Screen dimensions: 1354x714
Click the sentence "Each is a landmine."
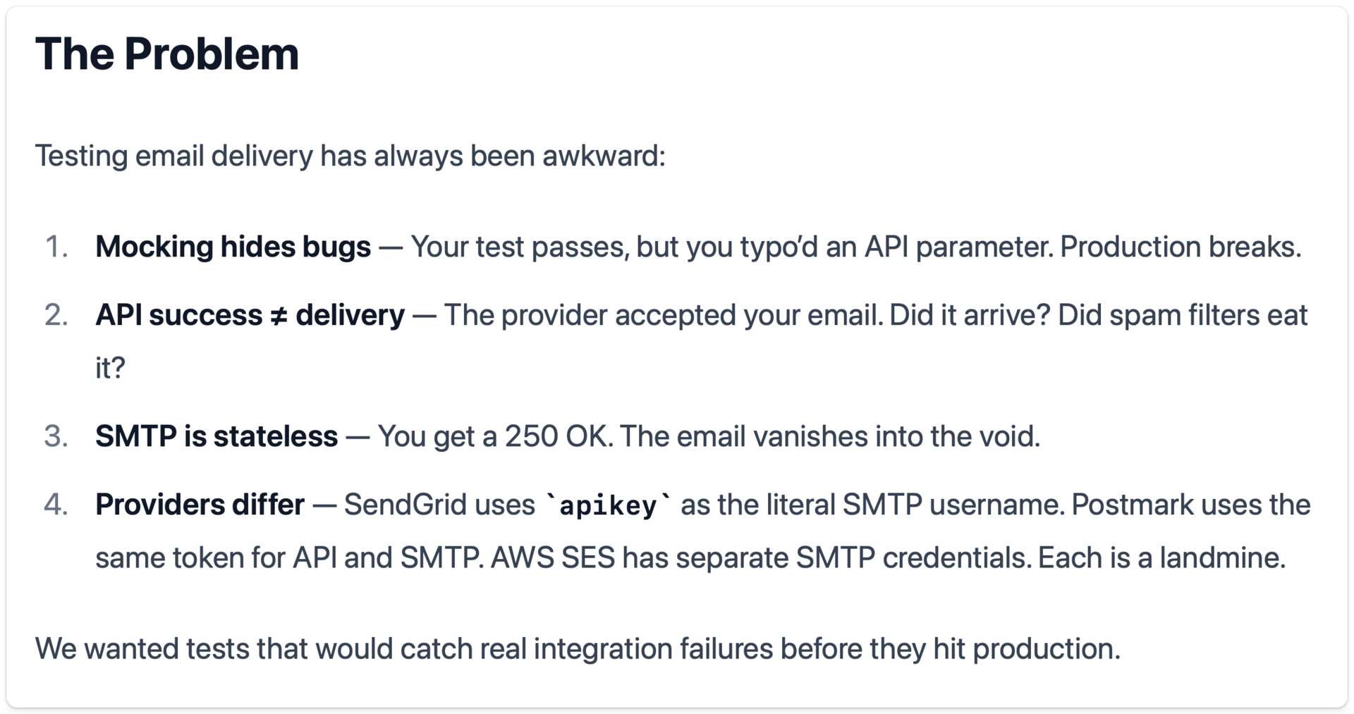coord(1161,558)
